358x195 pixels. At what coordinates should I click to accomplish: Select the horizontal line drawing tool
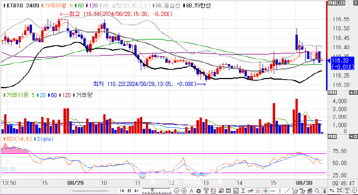(x=273, y=191)
